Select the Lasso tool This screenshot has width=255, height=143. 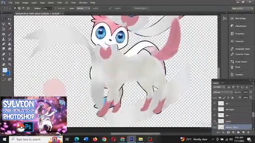tap(4, 24)
